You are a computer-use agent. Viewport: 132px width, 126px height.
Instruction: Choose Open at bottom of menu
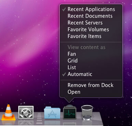click(x=91, y=92)
